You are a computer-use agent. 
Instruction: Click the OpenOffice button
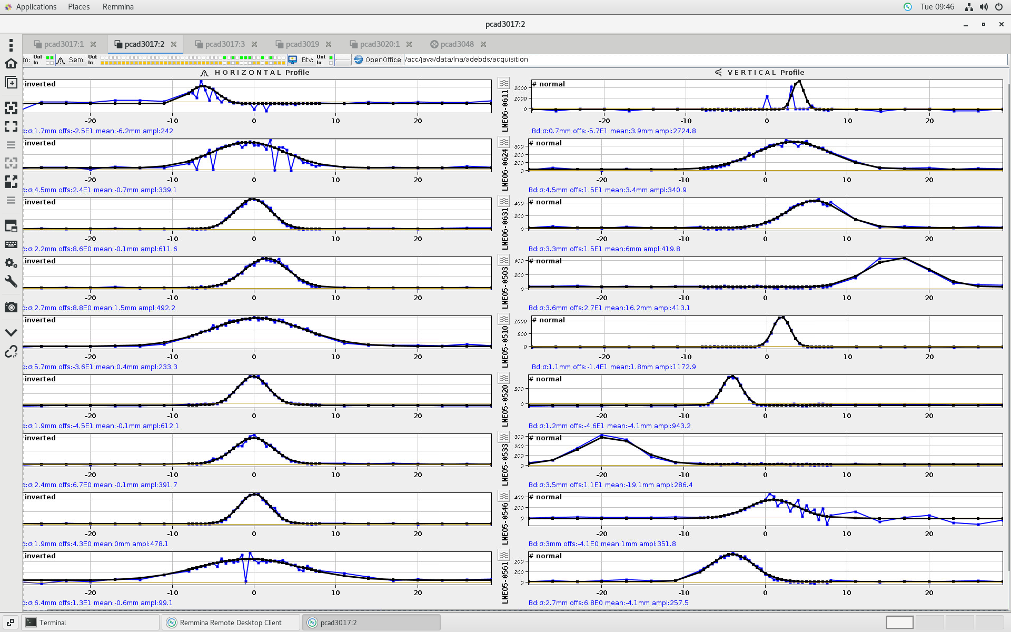(378, 60)
